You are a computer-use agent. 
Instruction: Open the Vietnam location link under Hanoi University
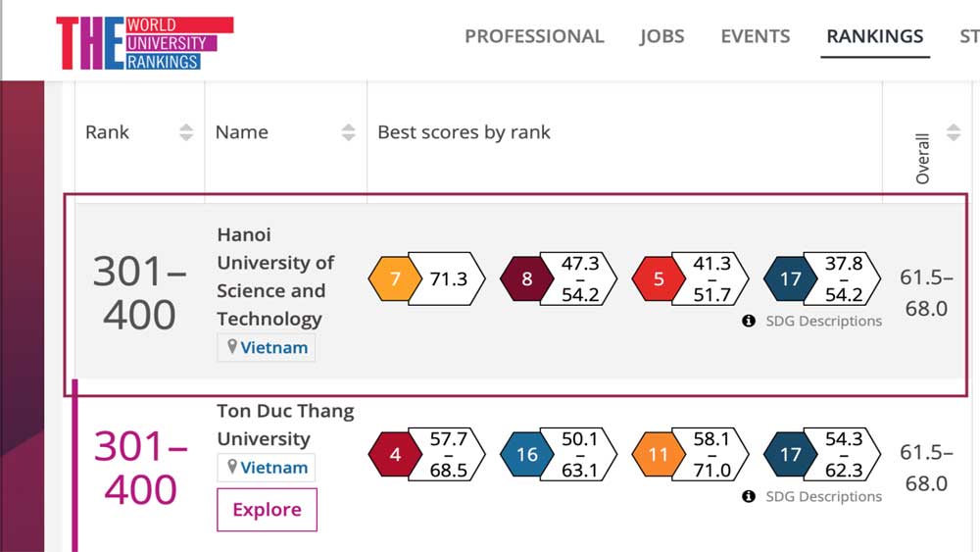267,348
